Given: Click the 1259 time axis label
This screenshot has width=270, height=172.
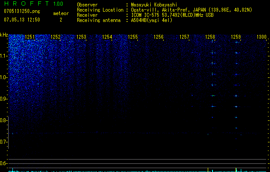Looking at the screenshot, I should coord(236,37).
